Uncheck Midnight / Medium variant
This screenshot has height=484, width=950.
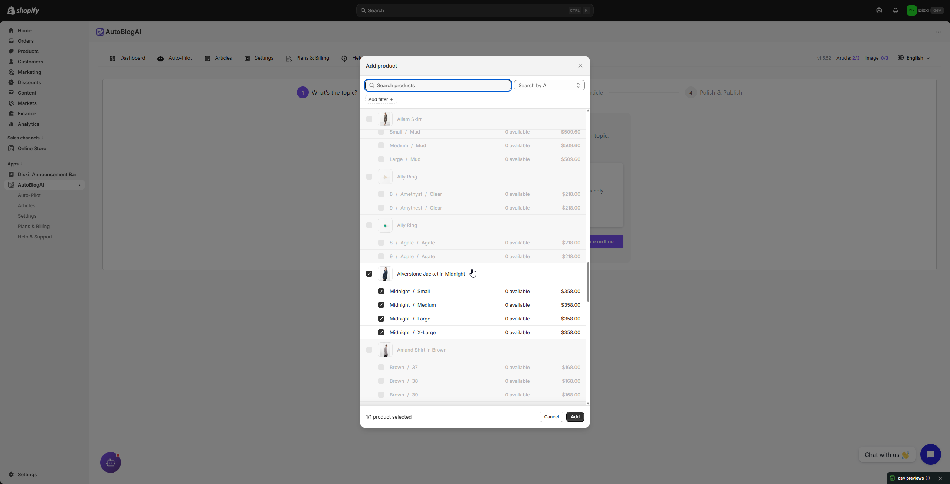(x=381, y=305)
